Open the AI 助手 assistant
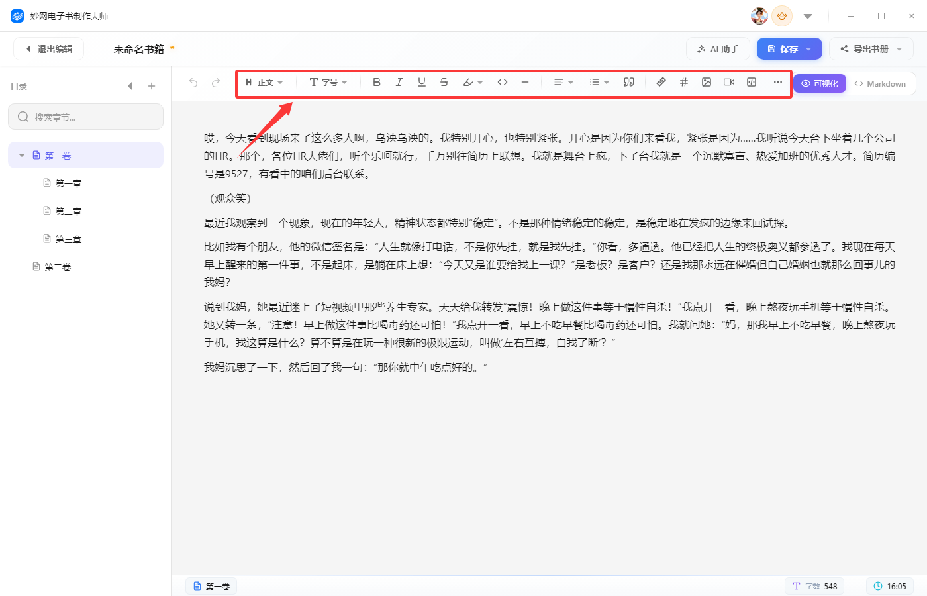Viewport: 927px width, 596px height. pos(718,49)
